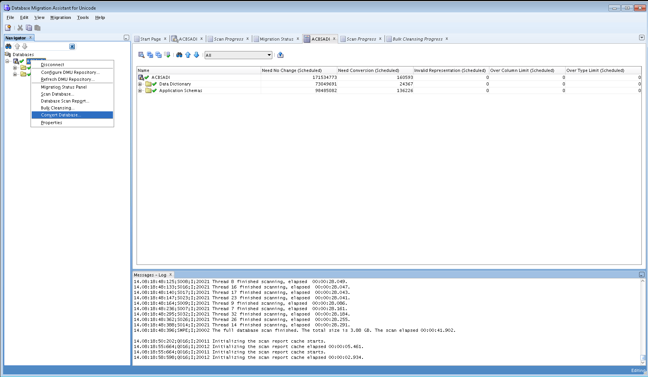Viewport: 648px width, 377px height.
Task: Select Bulk Cleansing from context menu
Action: pos(58,108)
